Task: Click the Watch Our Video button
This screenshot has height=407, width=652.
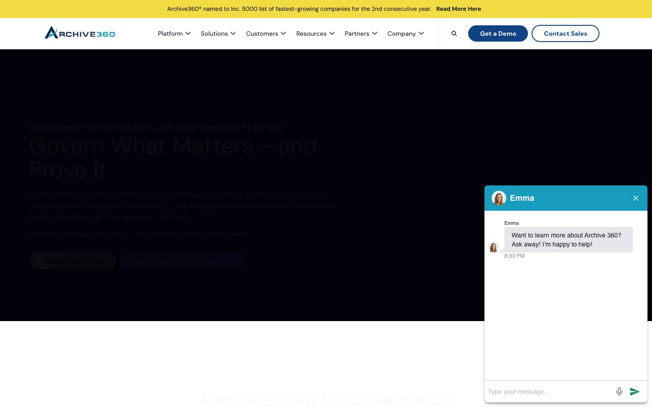Action: [72, 261]
